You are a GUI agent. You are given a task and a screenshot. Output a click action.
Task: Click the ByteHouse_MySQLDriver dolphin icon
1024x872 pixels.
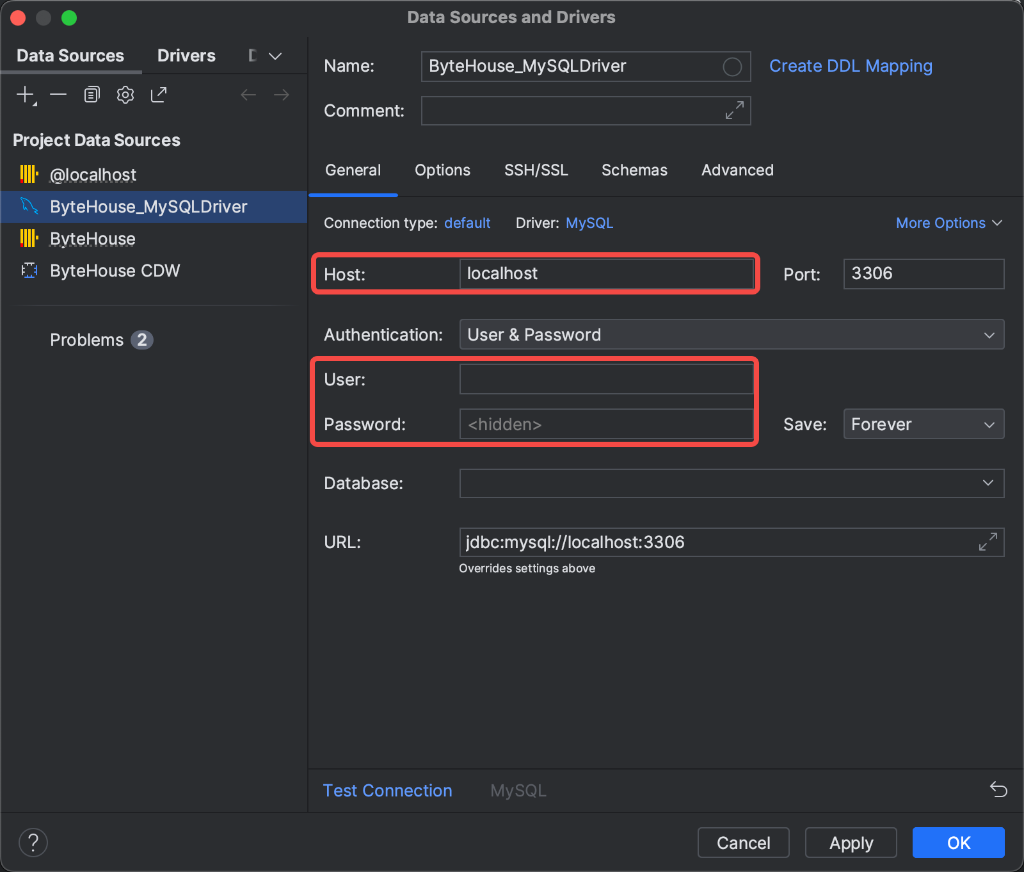(x=29, y=206)
